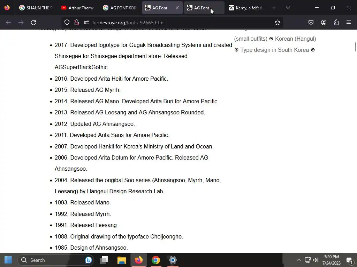Restore down the Firefox window

click(333, 8)
